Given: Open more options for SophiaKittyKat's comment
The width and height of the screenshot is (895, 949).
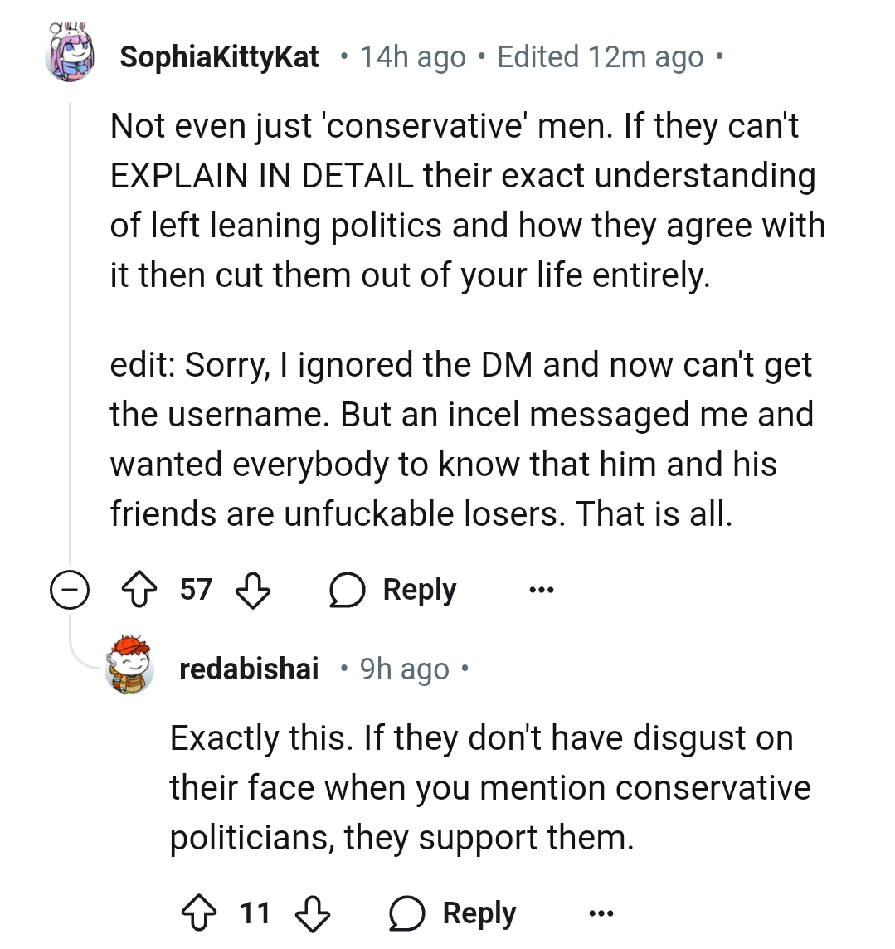Looking at the screenshot, I should click(x=542, y=591).
